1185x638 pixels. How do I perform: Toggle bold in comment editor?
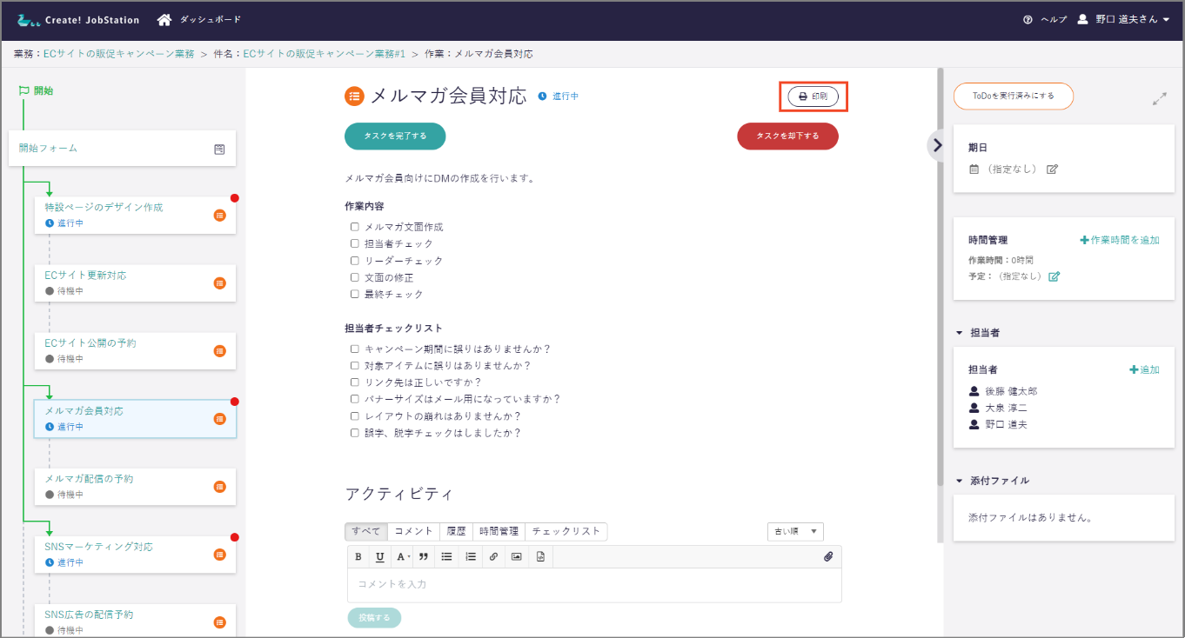tap(358, 557)
